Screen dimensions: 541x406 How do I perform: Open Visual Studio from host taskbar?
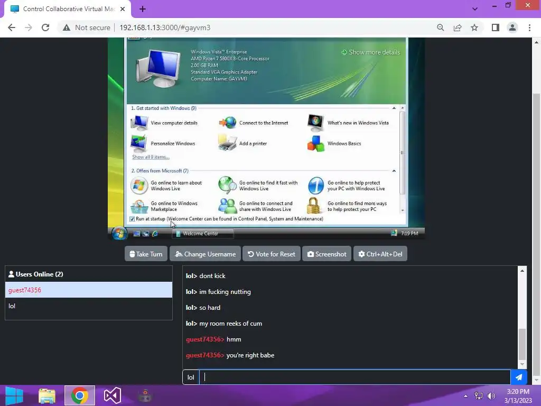tap(113, 395)
